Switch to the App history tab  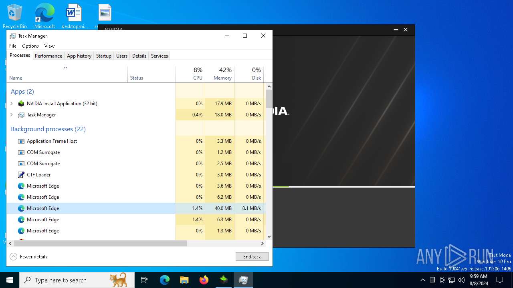point(79,56)
